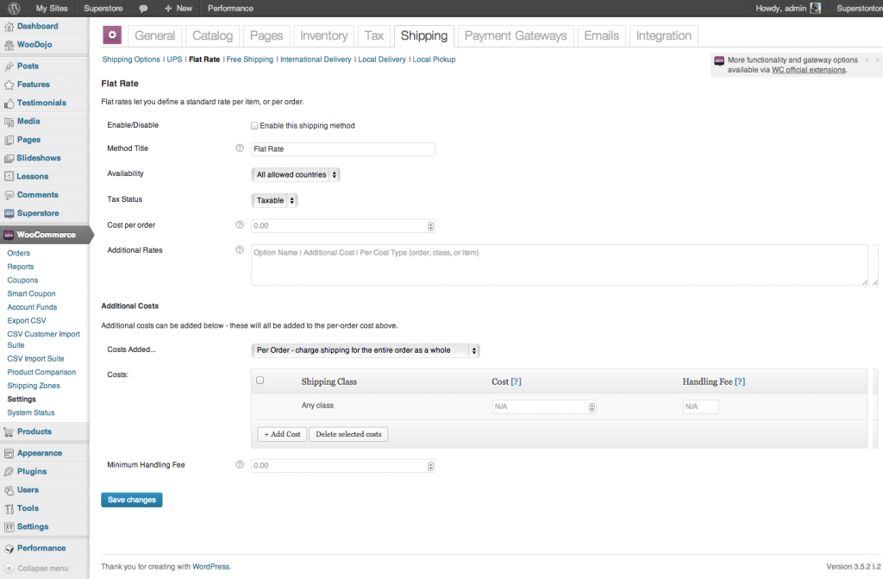Image resolution: width=883 pixels, height=579 pixels.
Task: Click the Products cart icon
Action: click(x=9, y=432)
